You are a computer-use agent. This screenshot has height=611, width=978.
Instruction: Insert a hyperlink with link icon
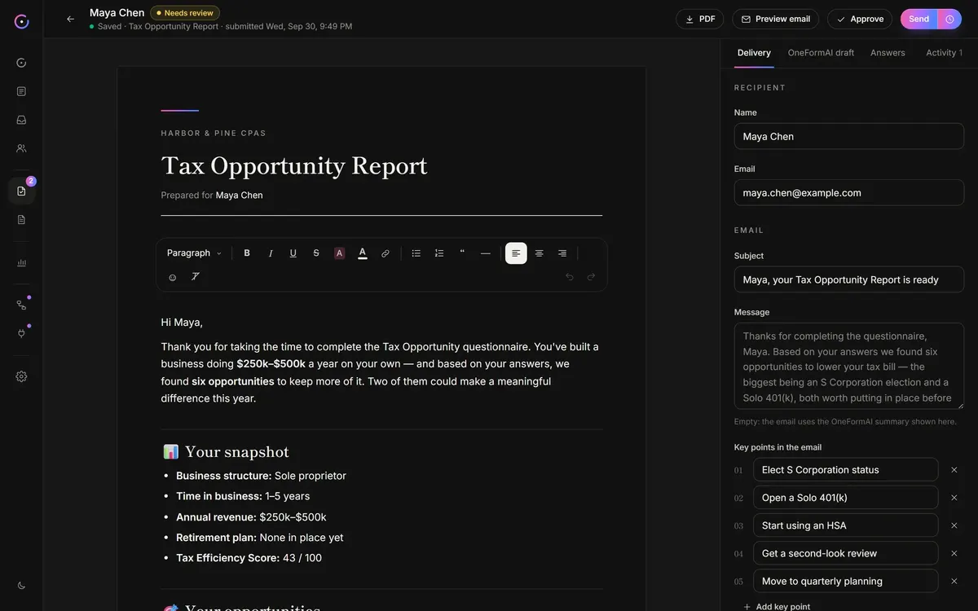(385, 253)
